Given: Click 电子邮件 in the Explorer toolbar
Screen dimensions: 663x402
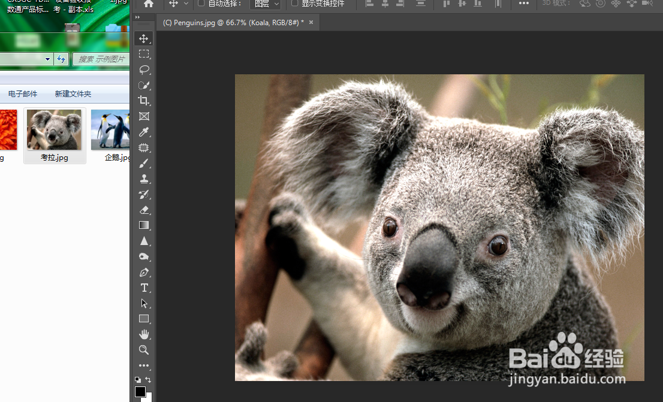Looking at the screenshot, I should 23,94.
